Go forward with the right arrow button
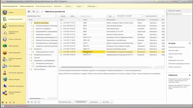Screen dimensions: 193x108 click(x=37, y=11)
